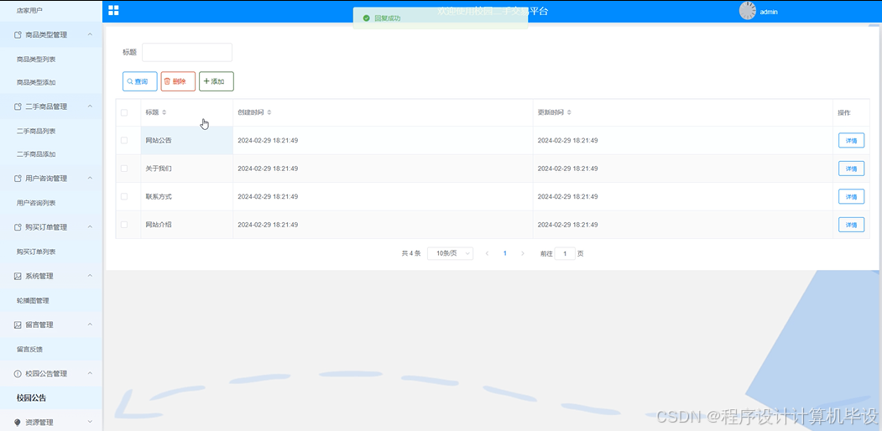Click the 二手商品管理 sidebar icon
This screenshot has width=882, height=431.
coord(18,106)
